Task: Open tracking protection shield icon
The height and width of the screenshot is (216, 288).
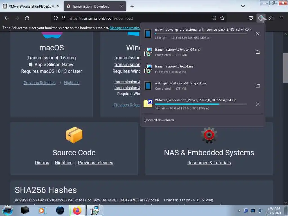Action: (56, 18)
